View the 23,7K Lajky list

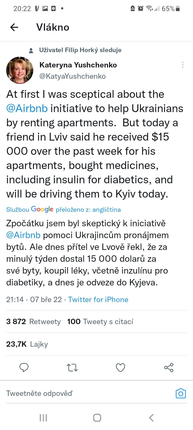click(x=27, y=344)
